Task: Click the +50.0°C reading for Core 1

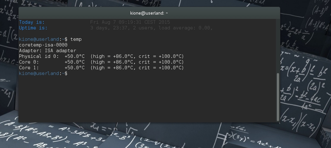Action: tap(75, 68)
